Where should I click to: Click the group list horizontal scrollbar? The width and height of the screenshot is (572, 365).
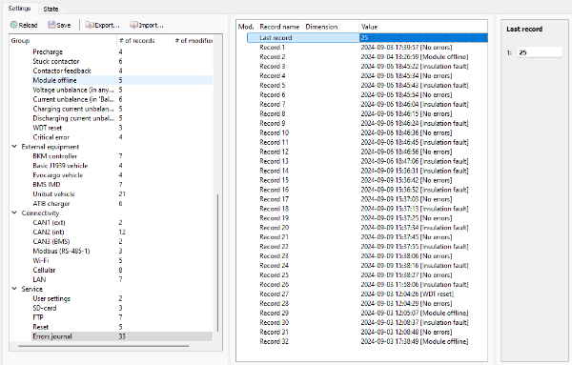tap(104, 346)
